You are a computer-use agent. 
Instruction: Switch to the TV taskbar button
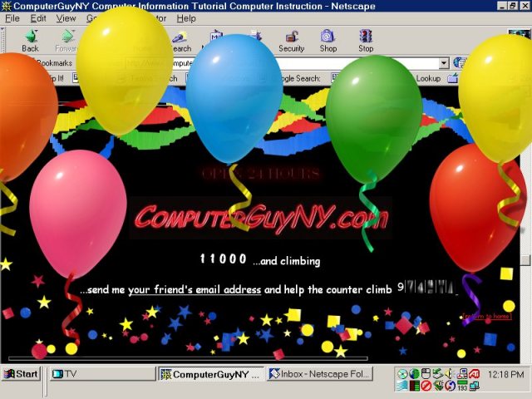tap(102, 374)
